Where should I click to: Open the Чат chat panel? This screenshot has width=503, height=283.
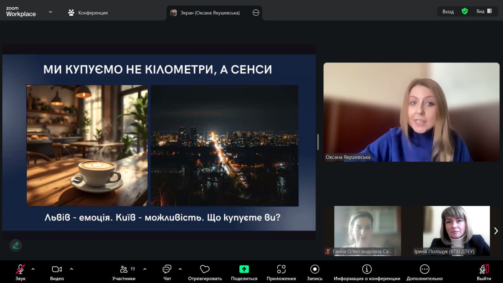[x=167, y=270]
